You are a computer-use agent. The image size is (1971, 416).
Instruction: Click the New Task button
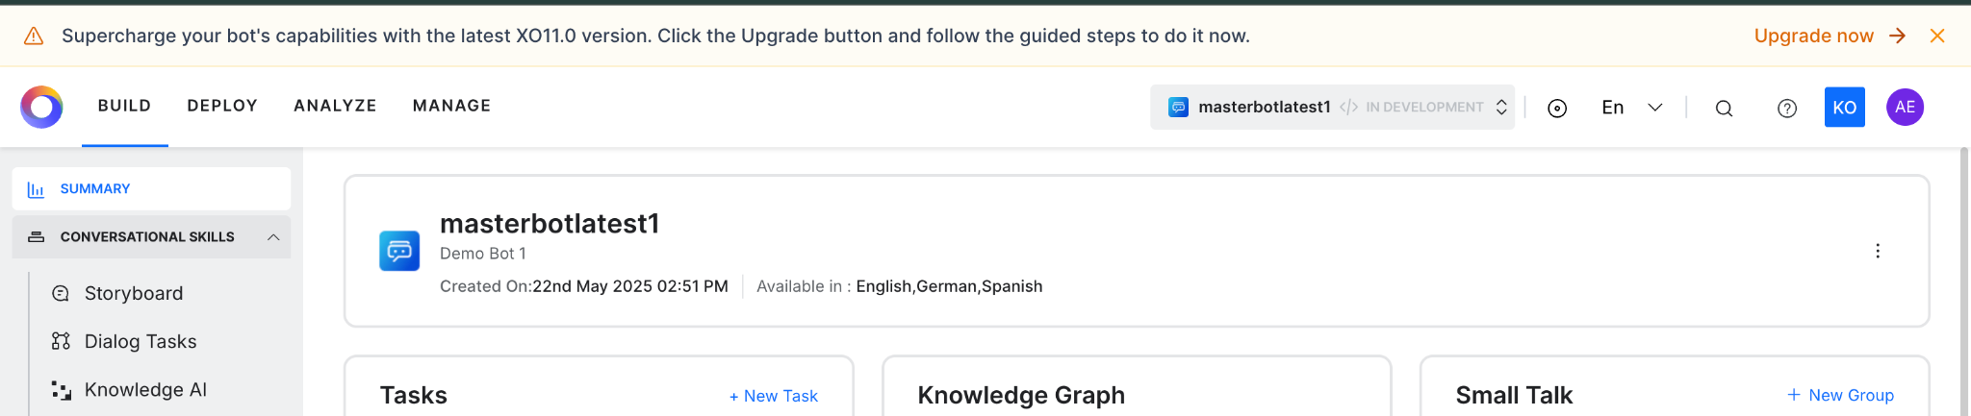[773, 396]
